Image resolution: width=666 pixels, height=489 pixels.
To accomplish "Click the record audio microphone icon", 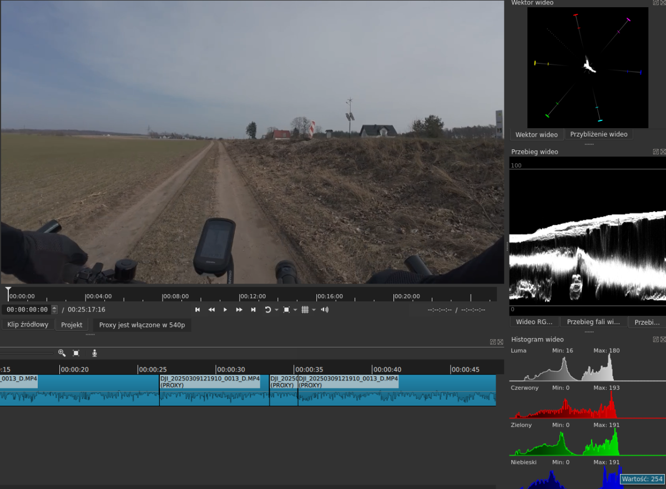I will click(94, 353).
